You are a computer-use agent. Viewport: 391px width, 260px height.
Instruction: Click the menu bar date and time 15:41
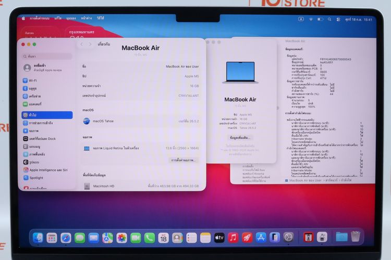pyautogui.click(x=359, y=19)
